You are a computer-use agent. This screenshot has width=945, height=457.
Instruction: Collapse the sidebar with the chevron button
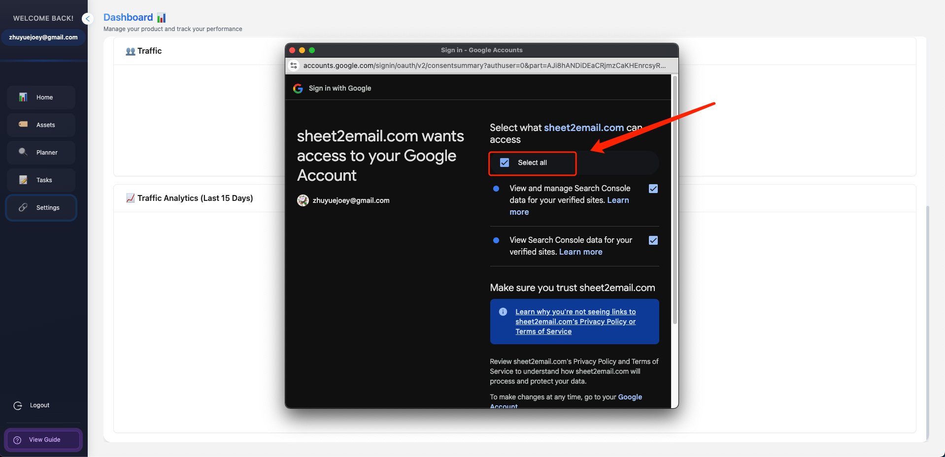tap(88, 19)
